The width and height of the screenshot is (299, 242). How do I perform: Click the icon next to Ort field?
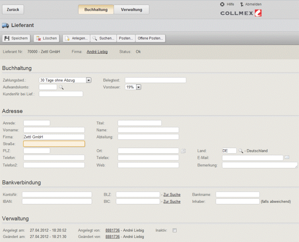[183, 151]
